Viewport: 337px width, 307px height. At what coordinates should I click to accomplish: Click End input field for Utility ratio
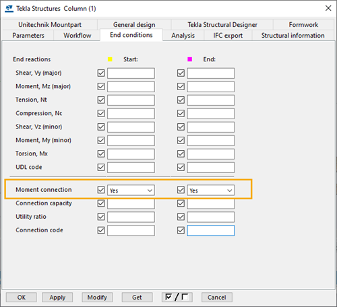211,217
